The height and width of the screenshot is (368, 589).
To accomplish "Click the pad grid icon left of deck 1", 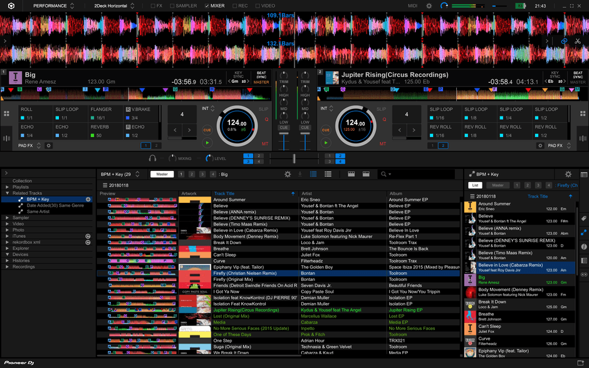I will (x=6, y=113).
